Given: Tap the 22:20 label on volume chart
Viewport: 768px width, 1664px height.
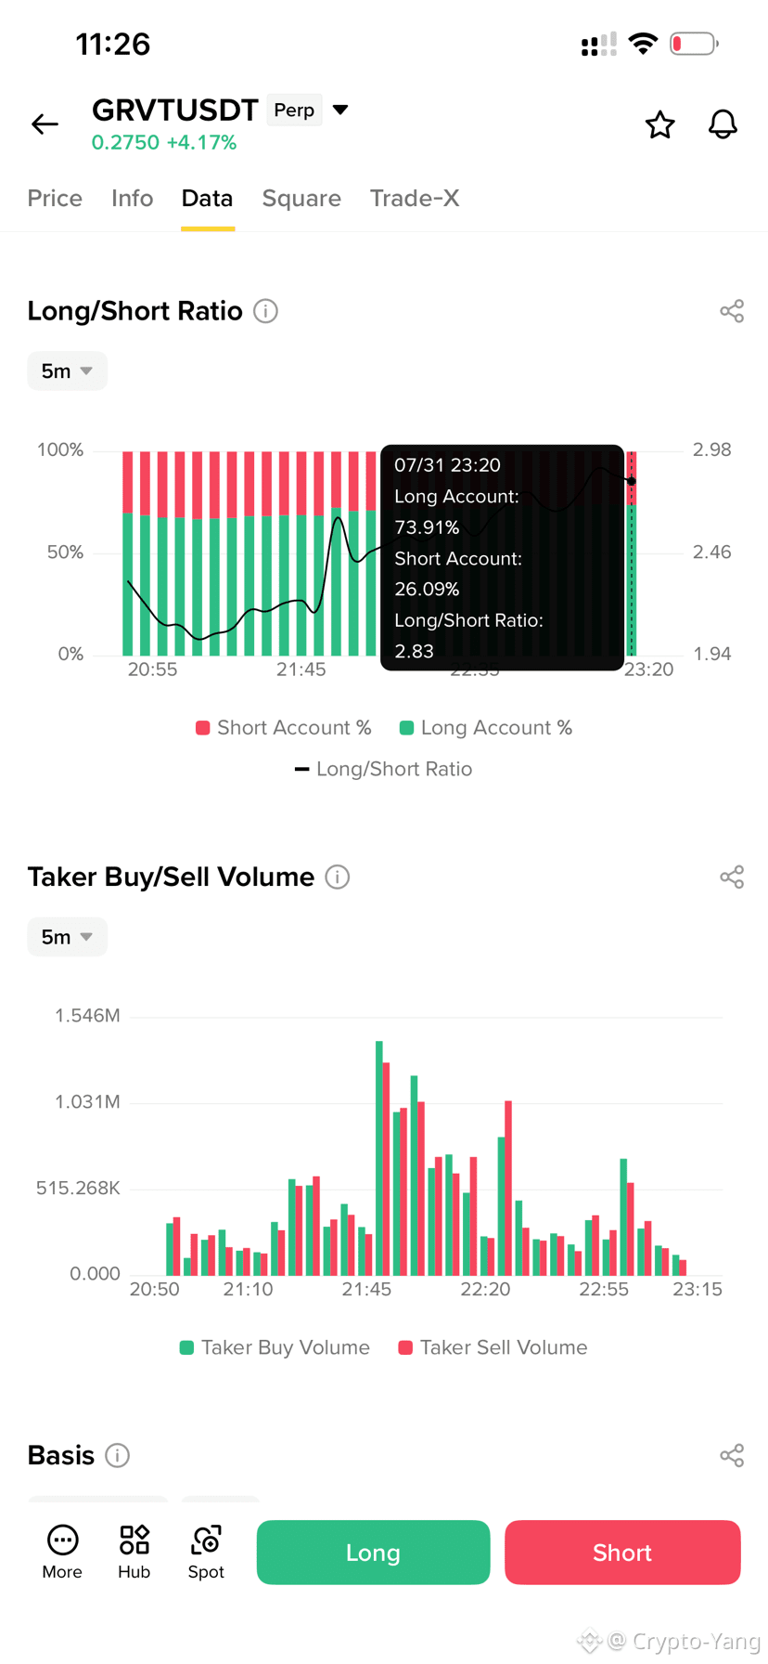Looking at the screenshot, I should click(486, 1289).
